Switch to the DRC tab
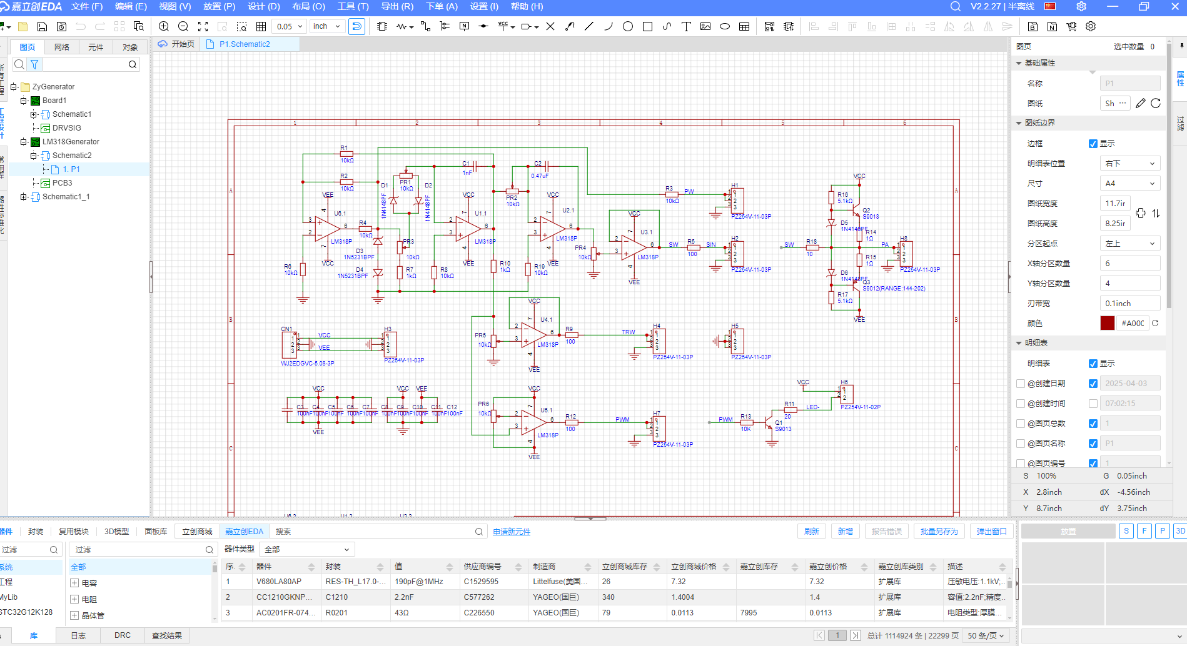The image size is (1187, 646). coord(123,635)
